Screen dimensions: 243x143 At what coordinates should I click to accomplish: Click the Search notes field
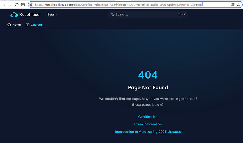(148, 15)
